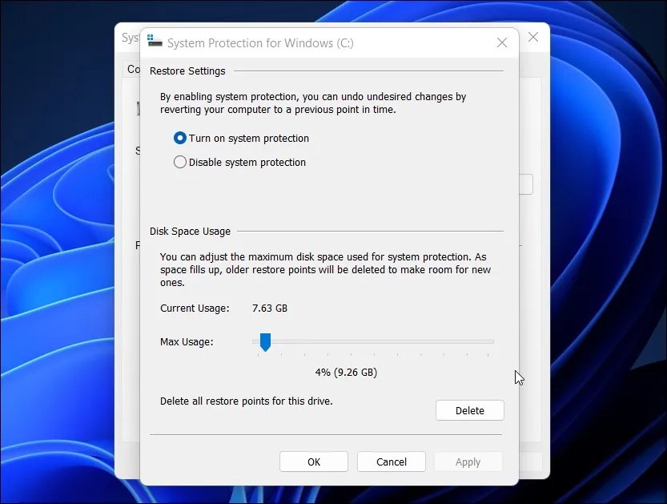Click the Apply button
The width and height of the screenshot is (667, 504).
pos(468,462)
